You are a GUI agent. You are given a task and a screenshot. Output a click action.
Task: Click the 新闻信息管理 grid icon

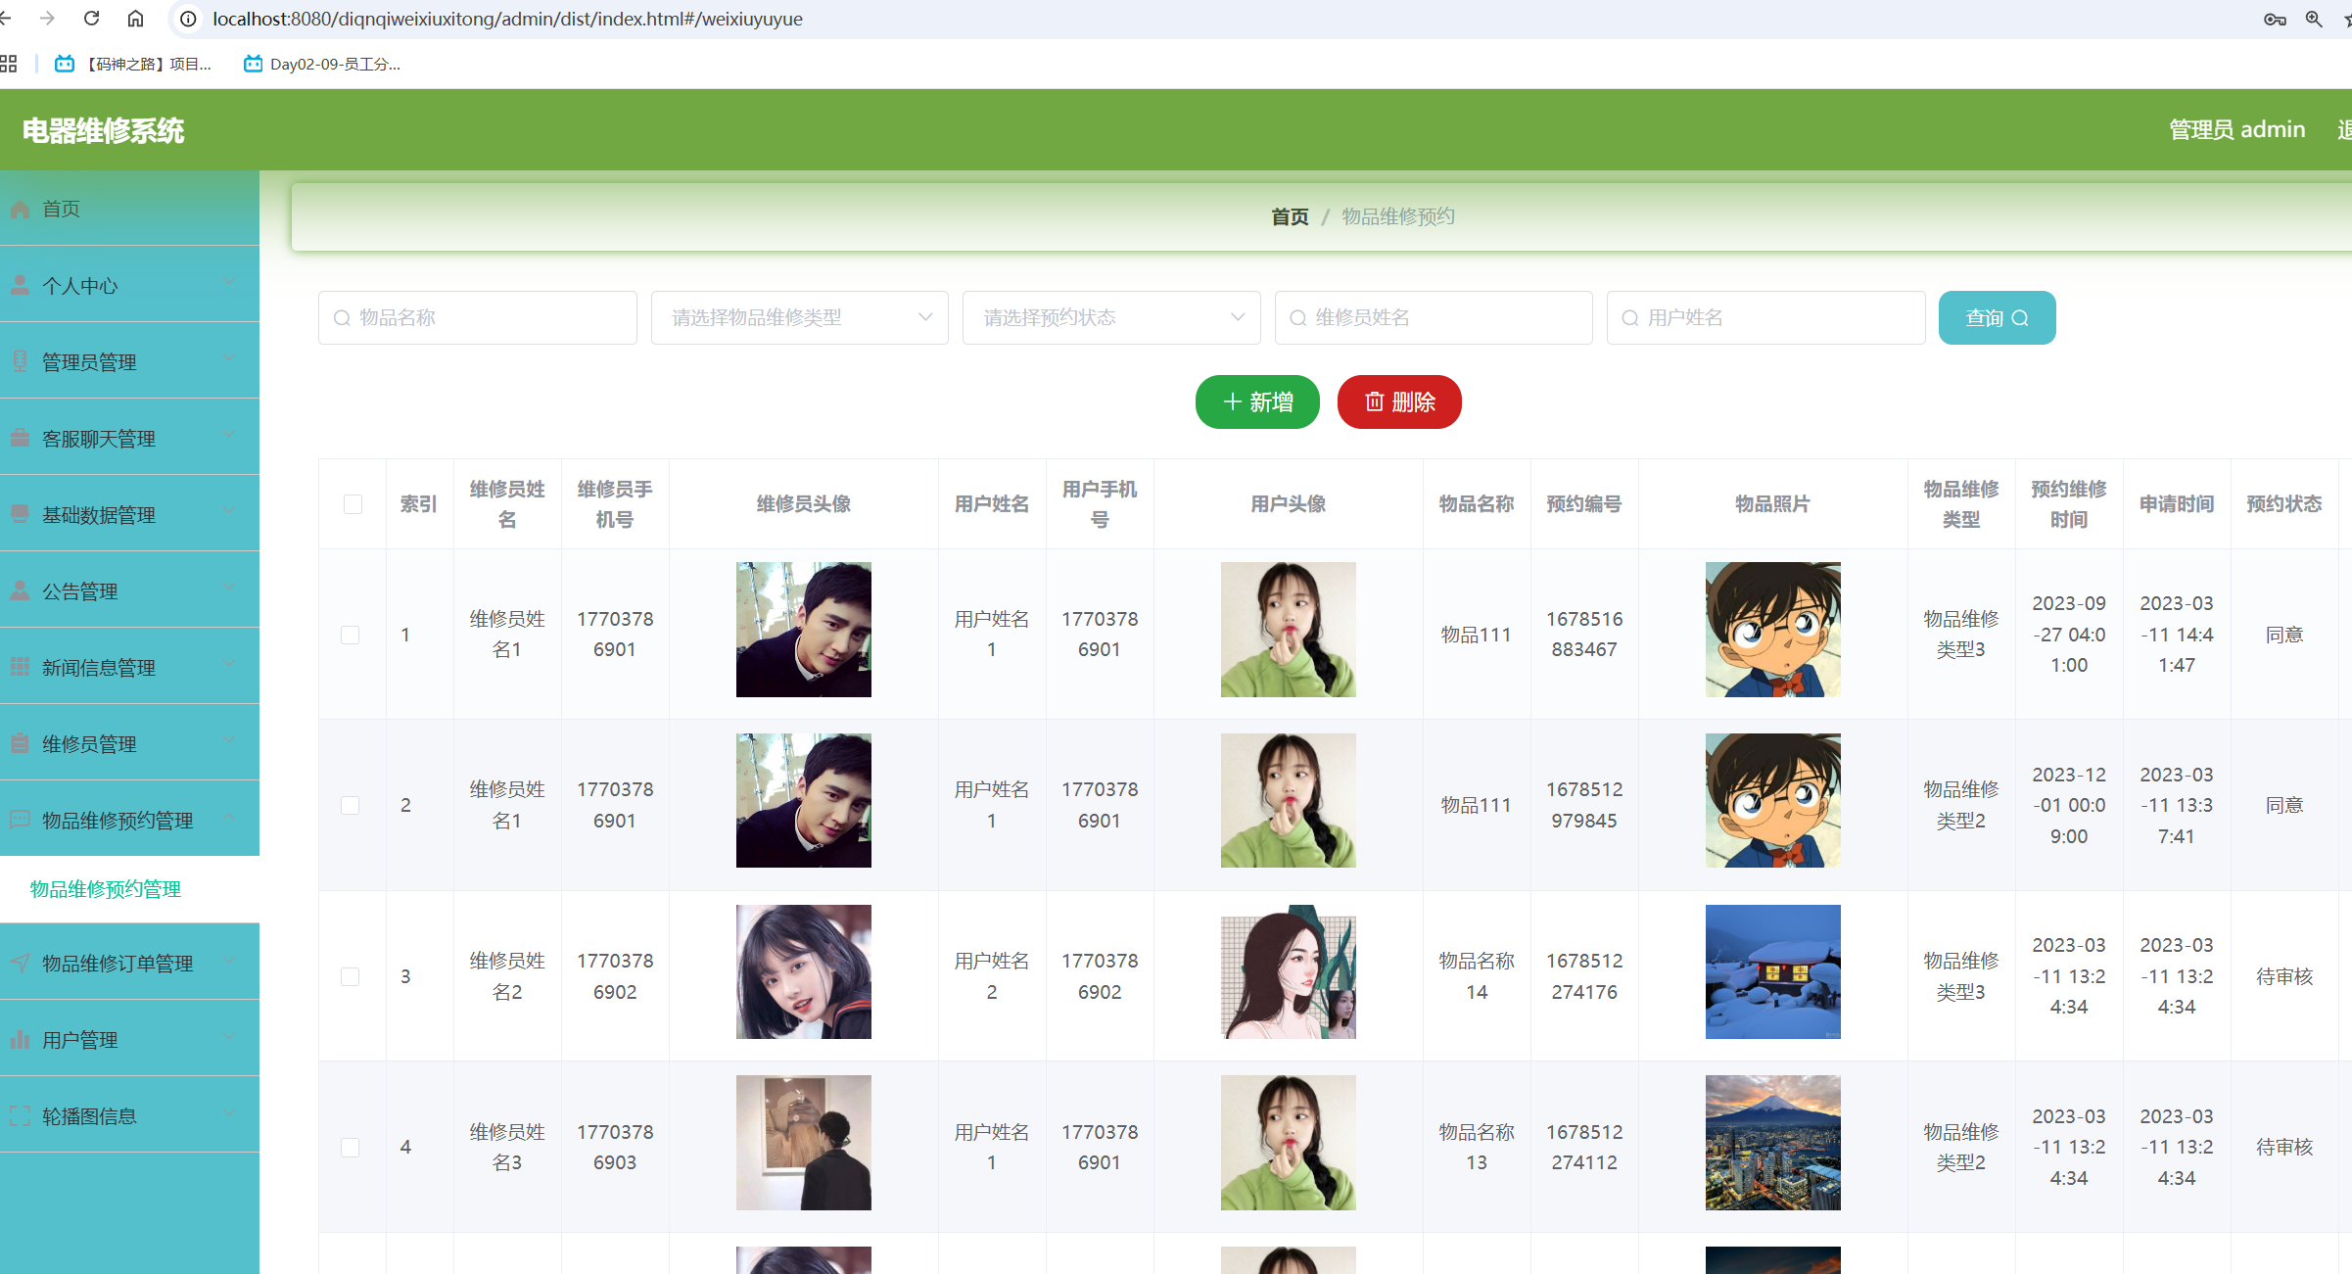pos(21,666)
